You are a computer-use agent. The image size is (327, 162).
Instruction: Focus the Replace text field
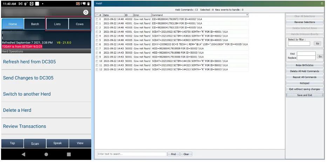coord(306,58)
